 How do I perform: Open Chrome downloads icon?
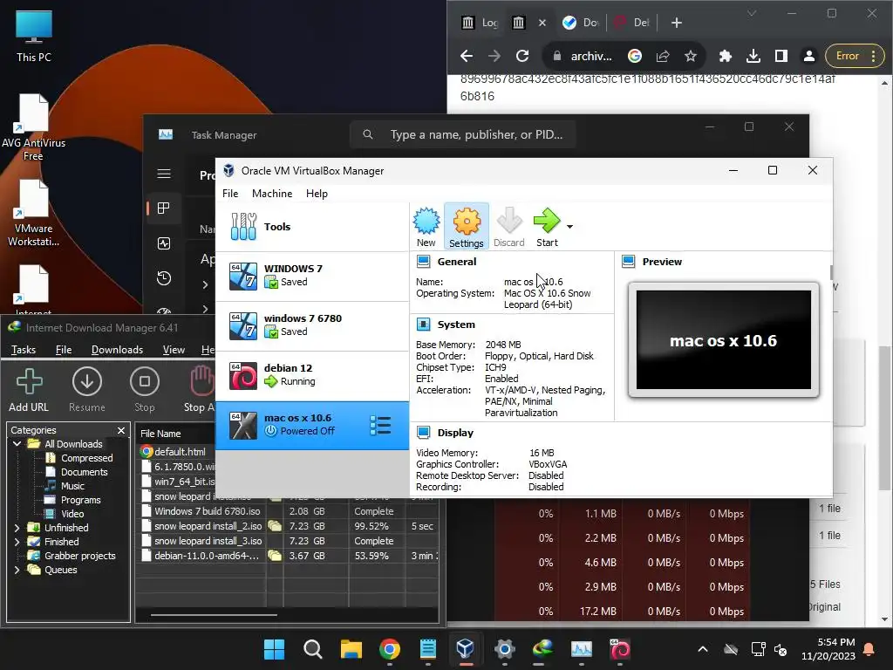tap(753, 56)
